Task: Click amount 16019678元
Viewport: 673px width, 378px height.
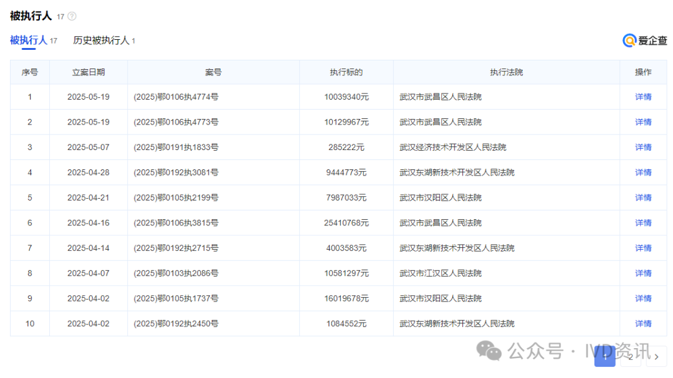Action: 346,299
